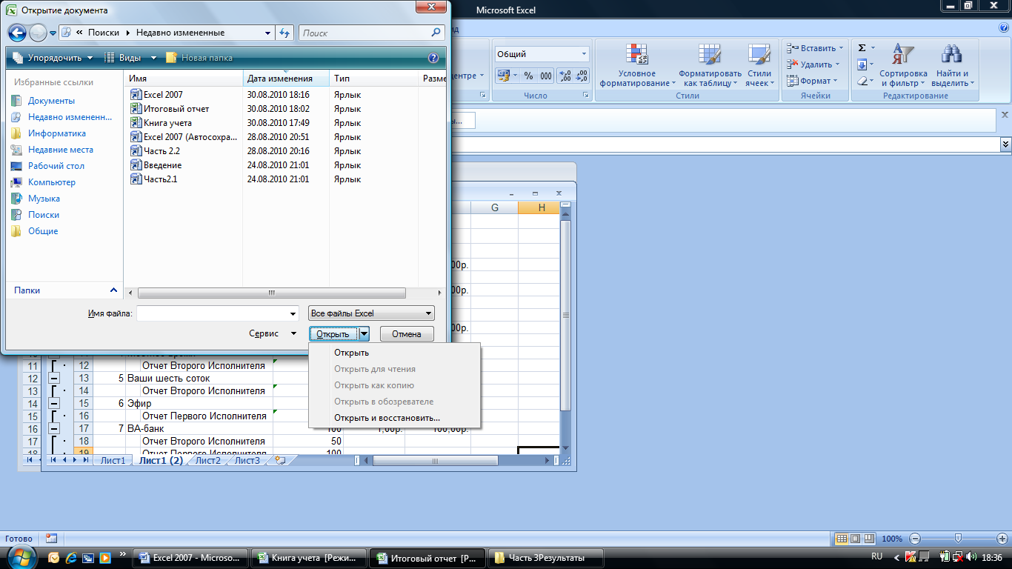This screenshot has width=1012, height=569.
Task: Click the help icon in dialog toolbar
Action: pyautogui.click(x=433, y=58)
